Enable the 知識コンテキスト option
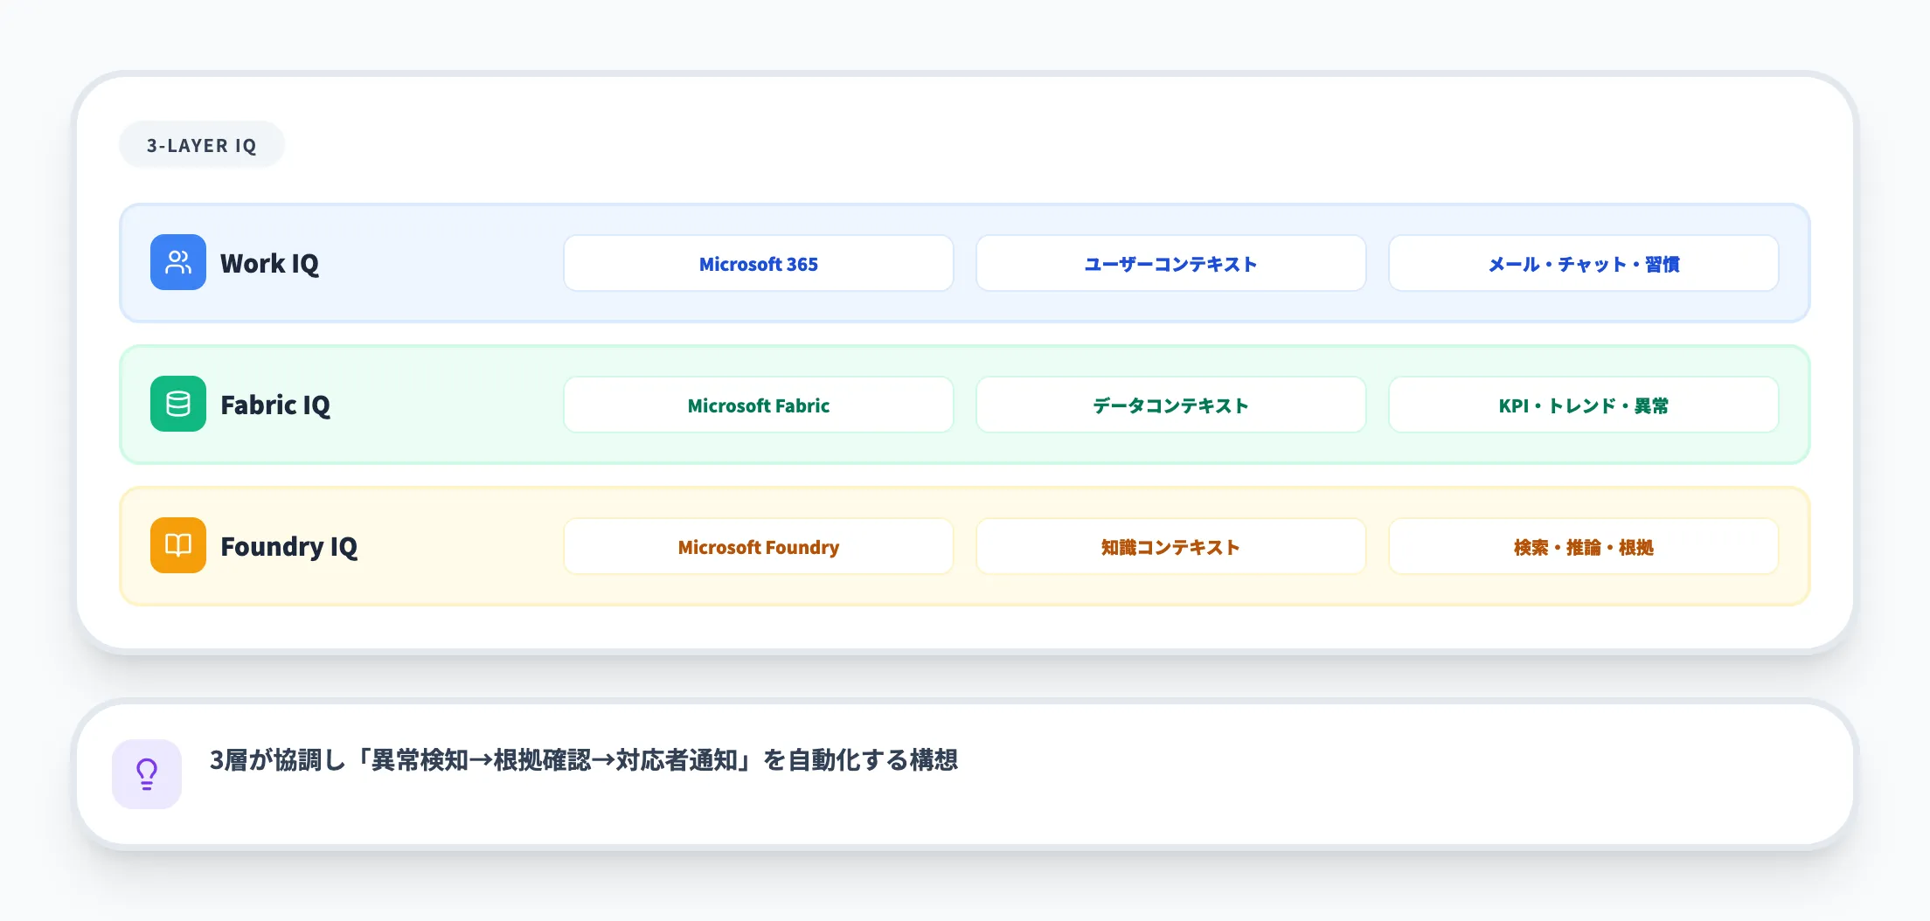 1170,546
